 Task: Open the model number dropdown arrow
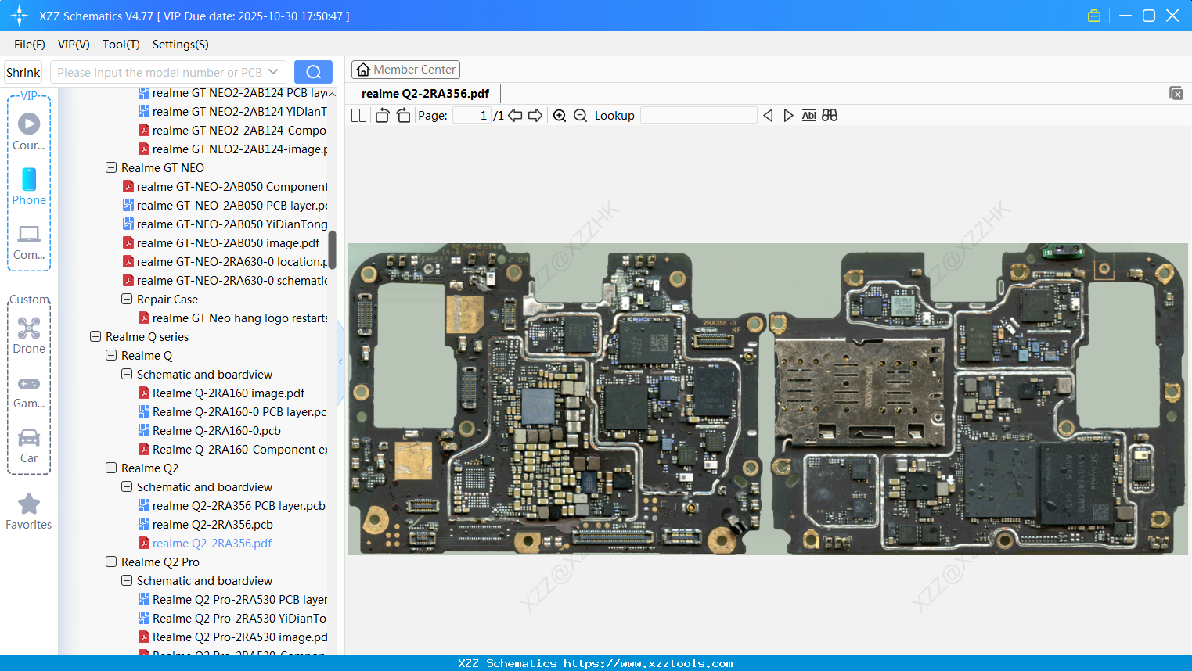273,72
